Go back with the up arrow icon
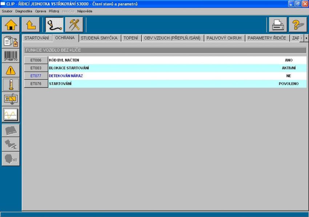This screenshot has width=309, height=217. [x=31, y=25]
